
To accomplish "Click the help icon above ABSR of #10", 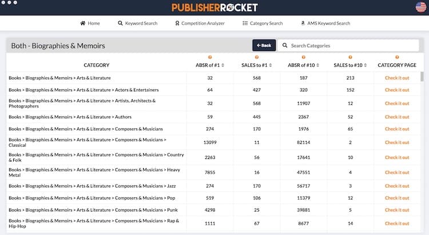I will tap(303, 57).
